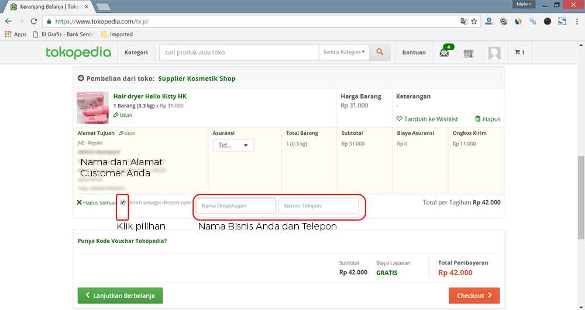This screenshot has height=310, width=585.
Task: Click the black circle extension icon
Action: [x=548, y=21]
